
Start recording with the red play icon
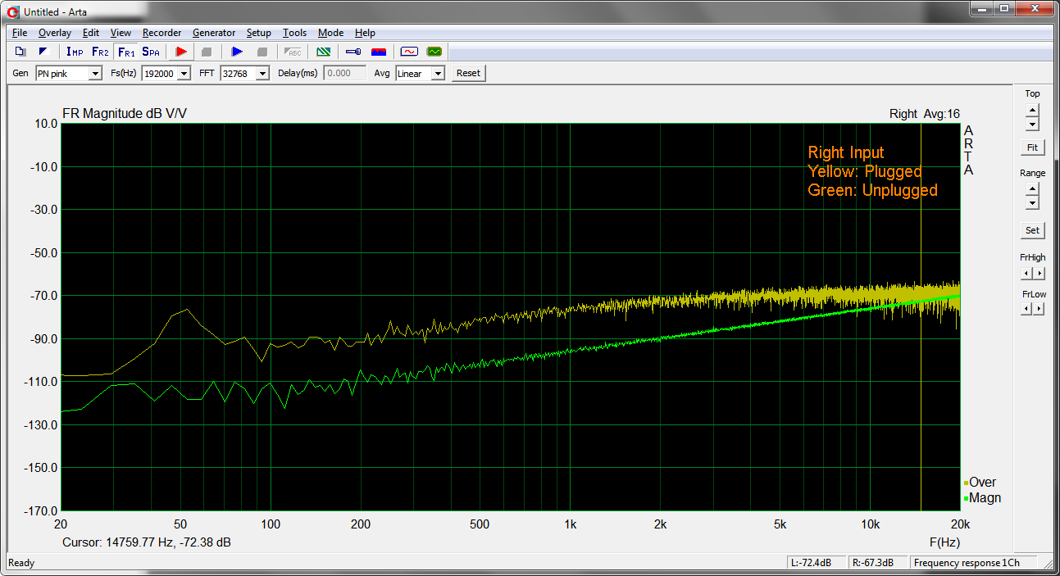pos(181,52)
